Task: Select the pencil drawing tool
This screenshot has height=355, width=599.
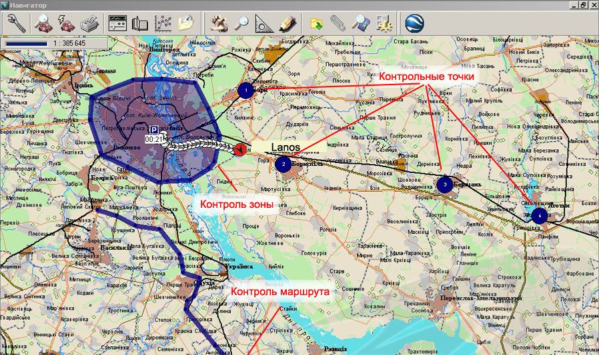Action: [x=287, y=24]
